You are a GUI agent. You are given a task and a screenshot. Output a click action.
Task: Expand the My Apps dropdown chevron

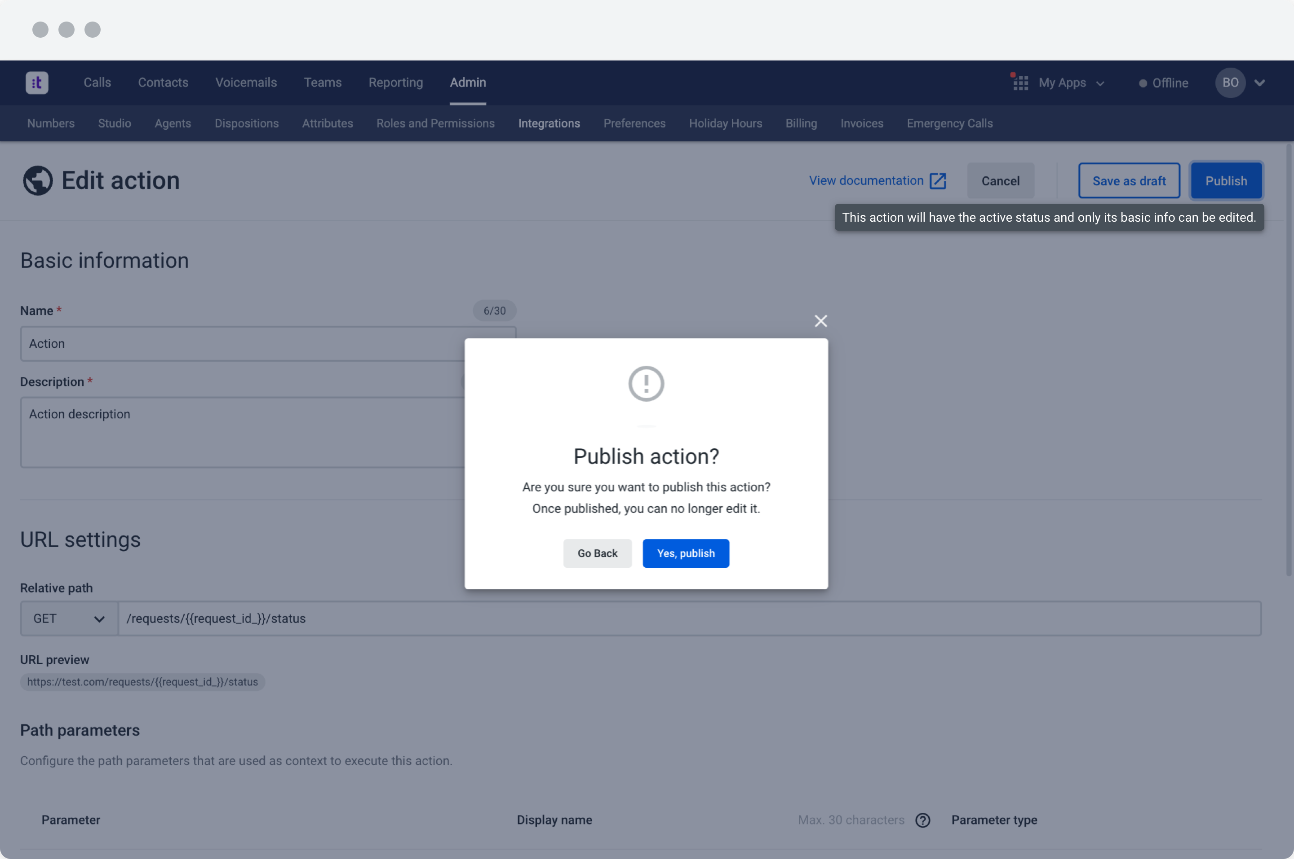coord(1100,83)
